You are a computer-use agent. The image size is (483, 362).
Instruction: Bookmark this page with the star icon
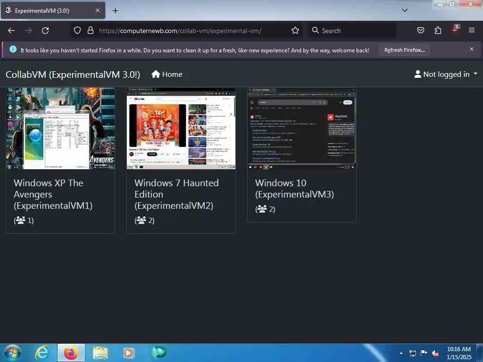pos(295,30)
